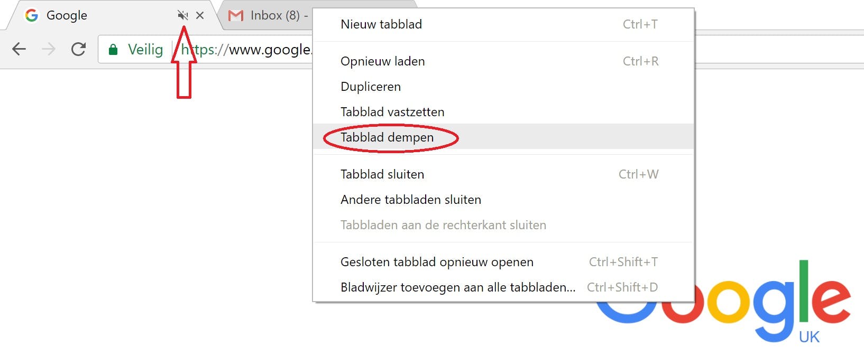Switch to the Inbox (8) tab

tap(275, 16)
